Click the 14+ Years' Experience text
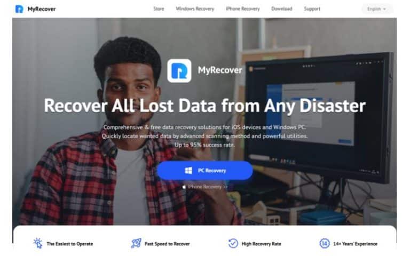The image size is (410, 256). click(x=355, y=244)
